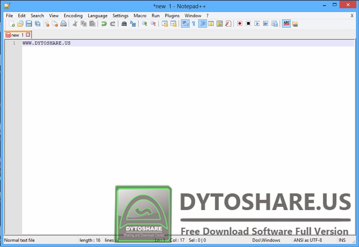Click the WWW.DYTOSHARE.US text line

pyautogui.click(x=47, y=43)
